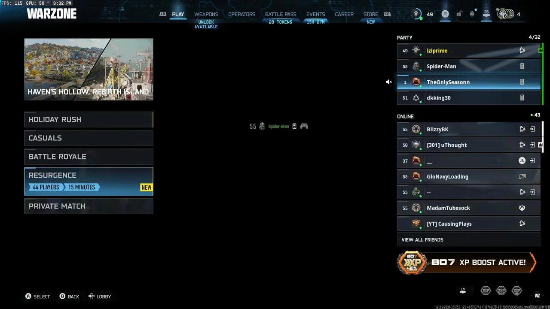Click the LS stick prompt icon
550x309 pixels.
click(x=463, y=291)
